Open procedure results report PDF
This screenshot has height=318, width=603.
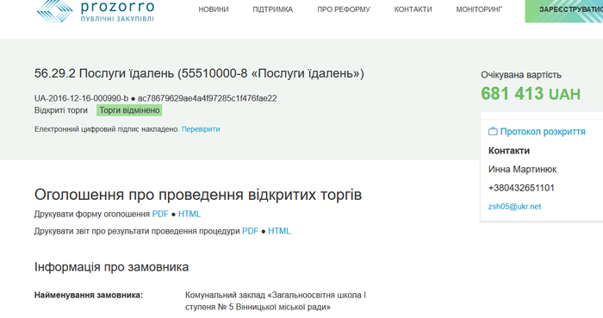click(251, 231)
